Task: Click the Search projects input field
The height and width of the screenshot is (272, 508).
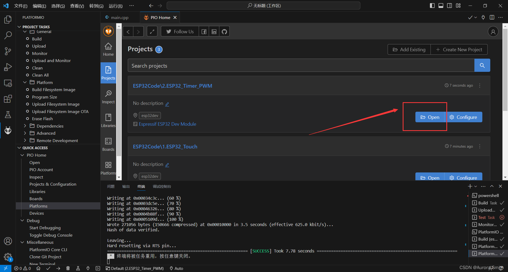Action: (x=301, y=65)
